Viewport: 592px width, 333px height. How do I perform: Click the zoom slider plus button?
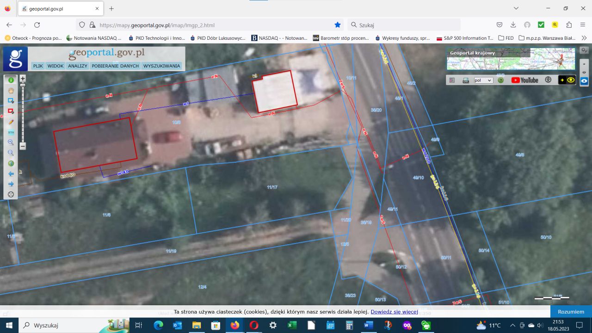coord(23,79)
